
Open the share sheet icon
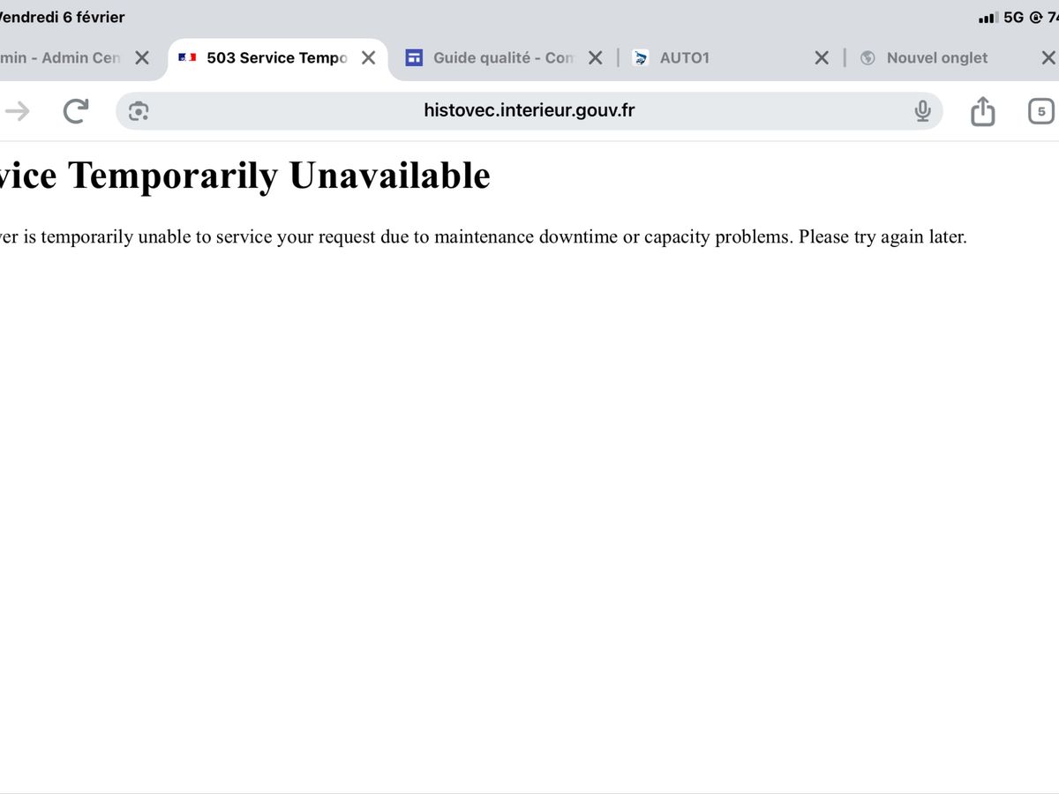[x=982, y=111]
